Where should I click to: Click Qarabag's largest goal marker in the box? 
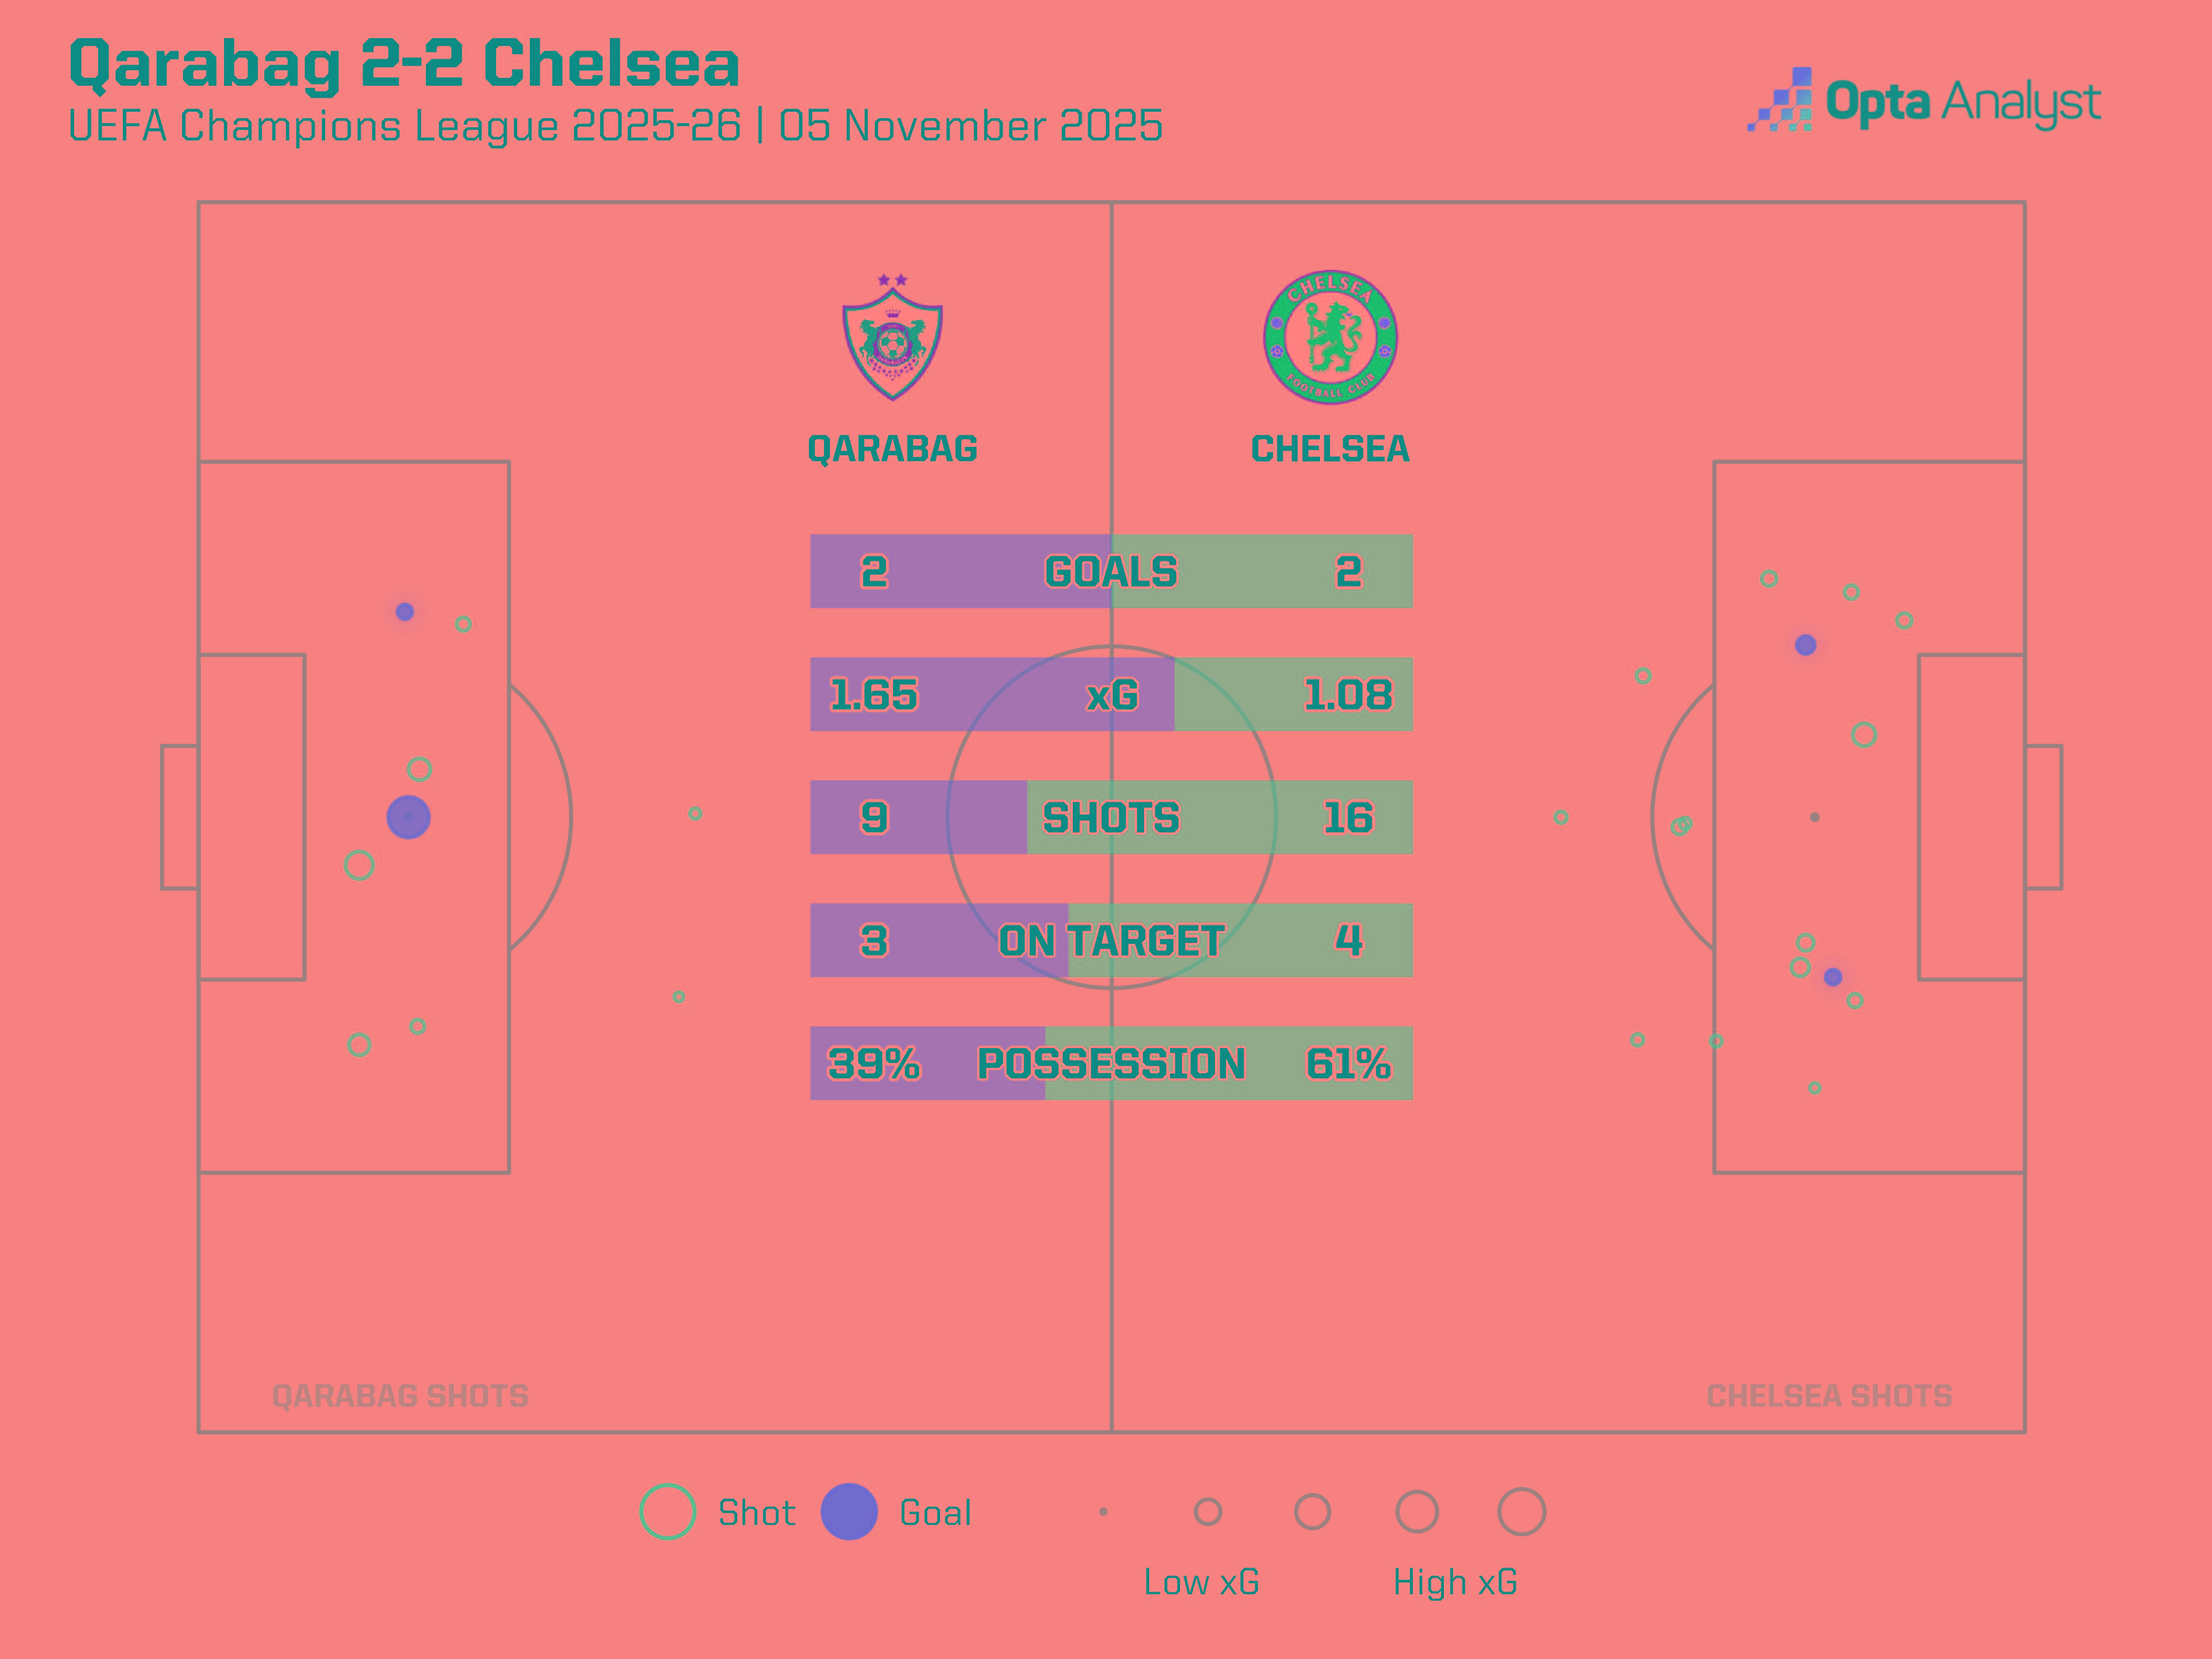point(408,817)
